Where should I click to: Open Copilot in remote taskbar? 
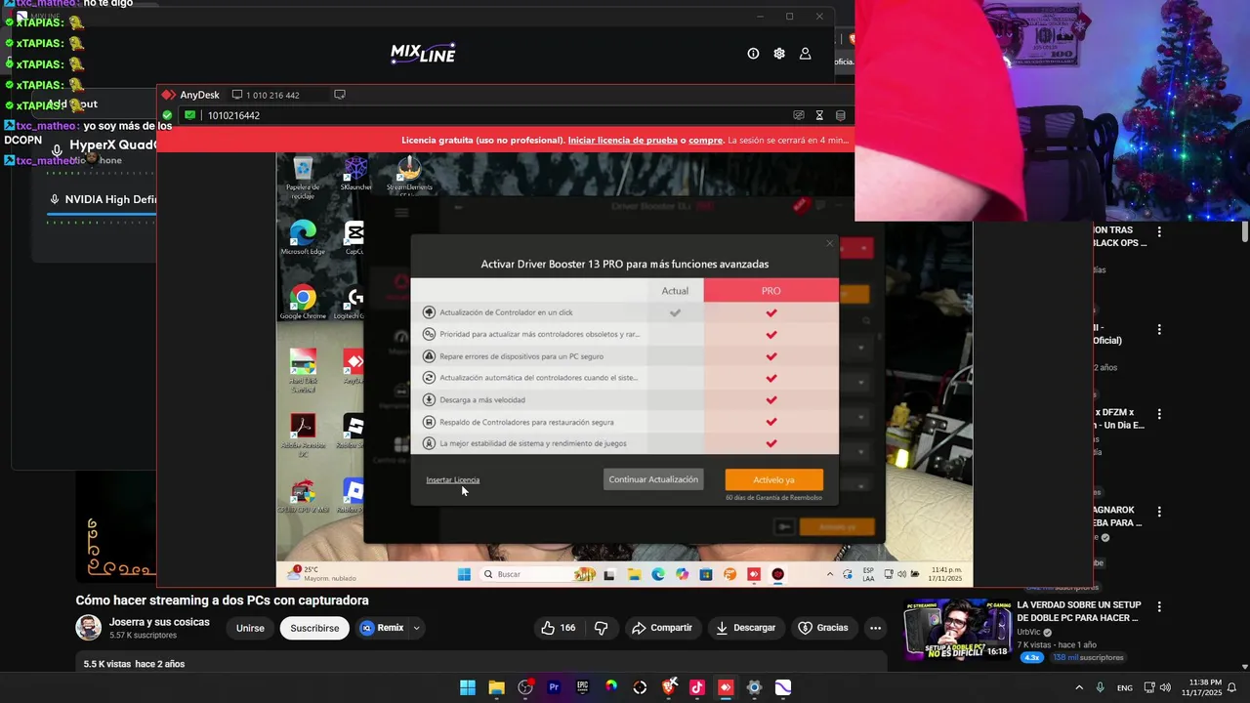(682, 574)
